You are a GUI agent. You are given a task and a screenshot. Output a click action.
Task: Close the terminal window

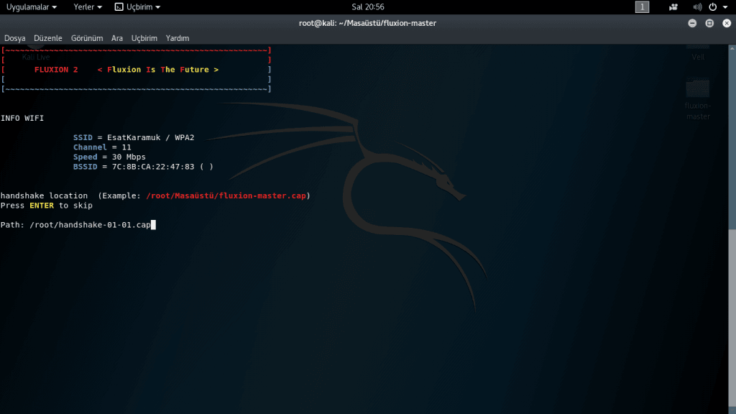tap(727, 23)
